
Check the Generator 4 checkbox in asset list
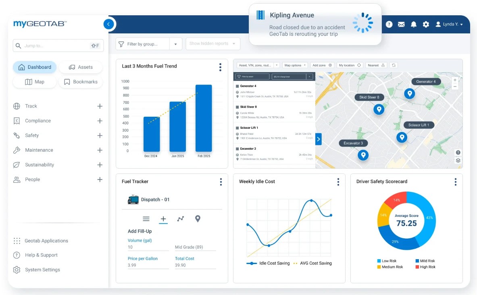(x=237, y=86)
